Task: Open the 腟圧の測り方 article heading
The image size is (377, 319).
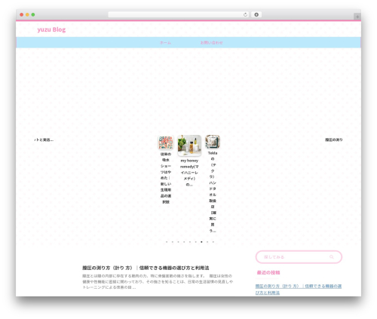Action: pyautogui.click(x=146, y=268)
